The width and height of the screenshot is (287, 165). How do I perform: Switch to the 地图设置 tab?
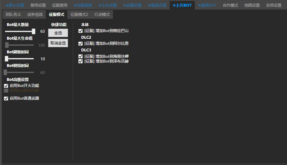(x=252, y=5)
